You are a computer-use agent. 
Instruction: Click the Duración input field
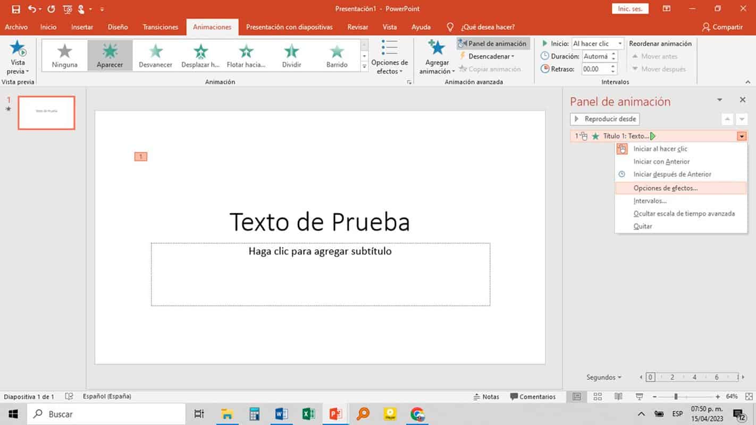click(x=595, y=56)
